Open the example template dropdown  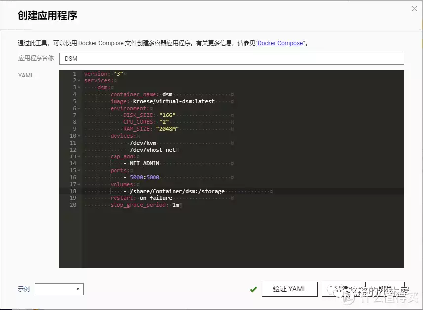point(59,289)
